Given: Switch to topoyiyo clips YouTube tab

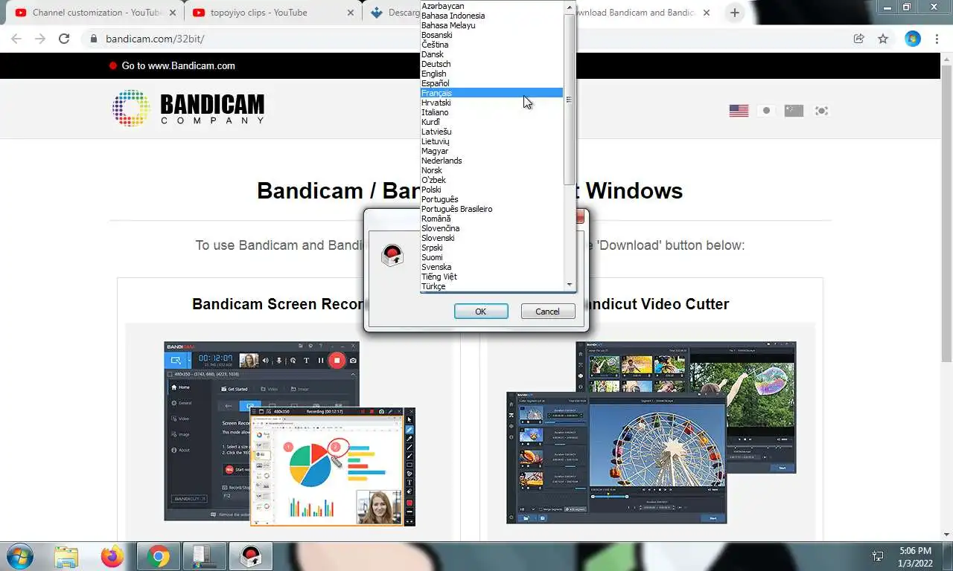Looking at the screenshot, I should pos(272,13).
